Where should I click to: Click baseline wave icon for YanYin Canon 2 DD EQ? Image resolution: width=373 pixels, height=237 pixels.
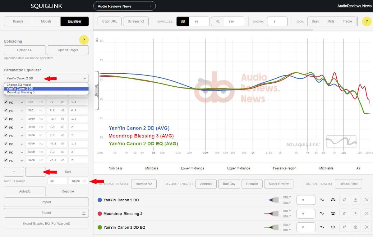coord(322,227)
